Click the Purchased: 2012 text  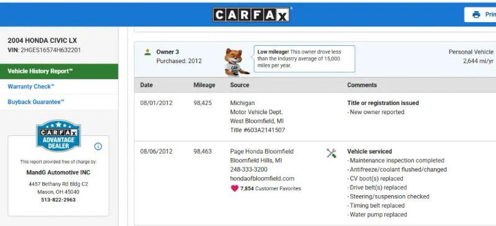coord(179,61)
